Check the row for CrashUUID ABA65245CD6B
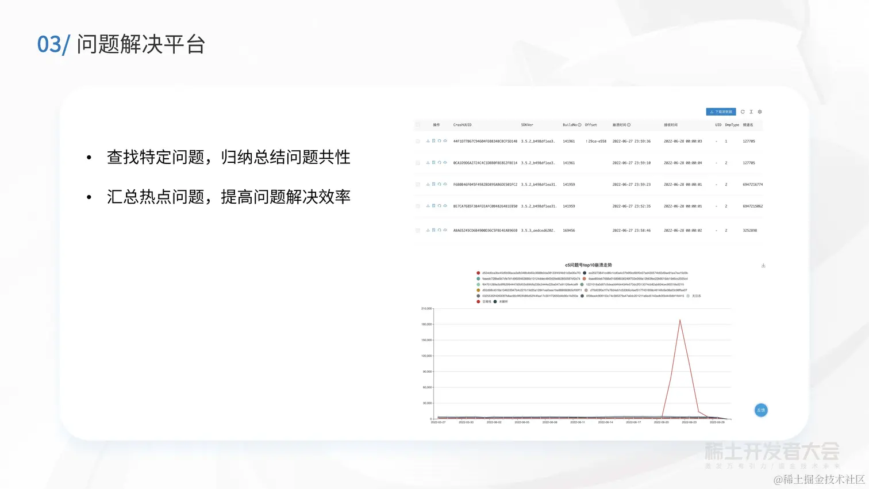The image size is (869, 489). 418,230
